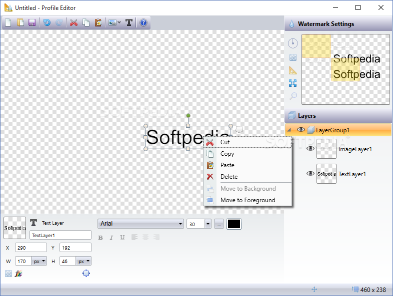Open the Arial font family dropdown

point(140,224)
